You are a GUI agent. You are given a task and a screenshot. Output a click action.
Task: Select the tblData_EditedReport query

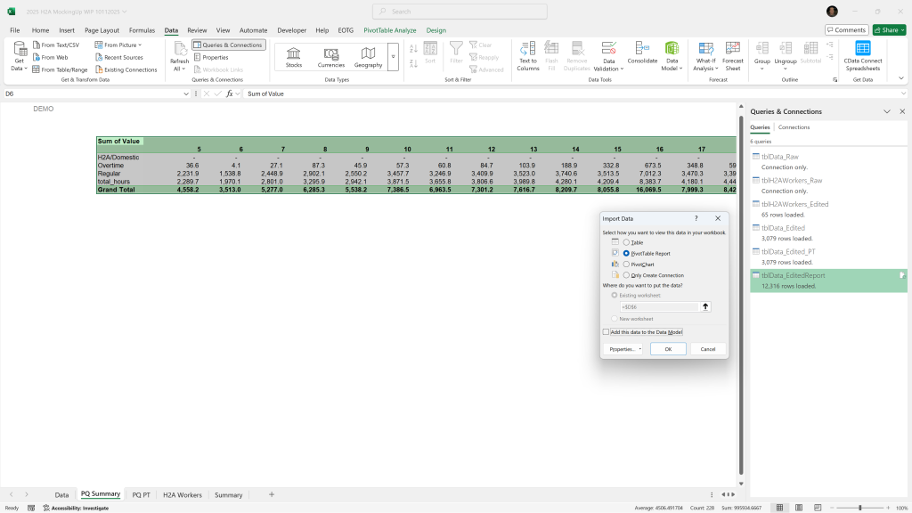coord(827,281)
